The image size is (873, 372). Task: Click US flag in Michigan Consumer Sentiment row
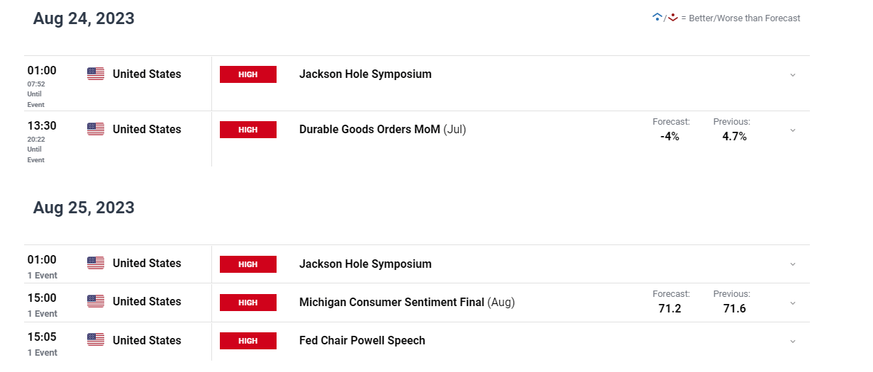point(96,301)
